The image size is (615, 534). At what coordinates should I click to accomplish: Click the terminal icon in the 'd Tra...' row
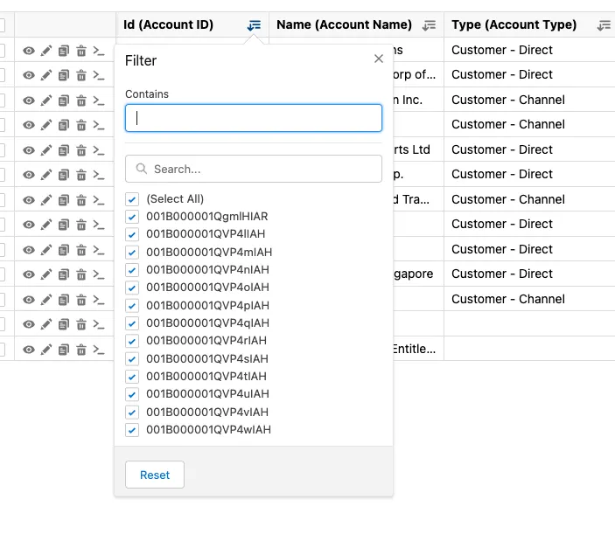99,200
